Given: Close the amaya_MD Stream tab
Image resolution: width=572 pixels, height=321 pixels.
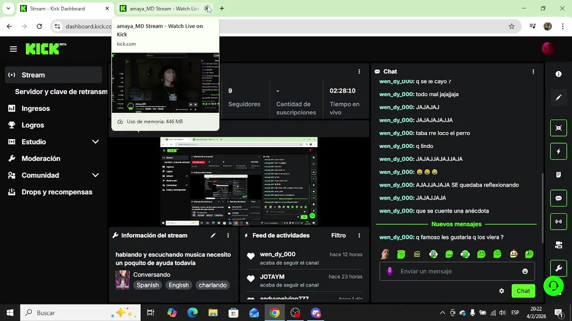Looking at the screenshot, I should [206, 8].
